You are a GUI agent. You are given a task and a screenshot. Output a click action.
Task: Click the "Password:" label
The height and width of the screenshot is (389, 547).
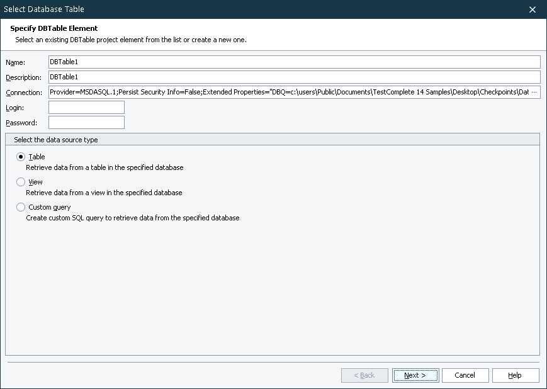pos(21,123)
